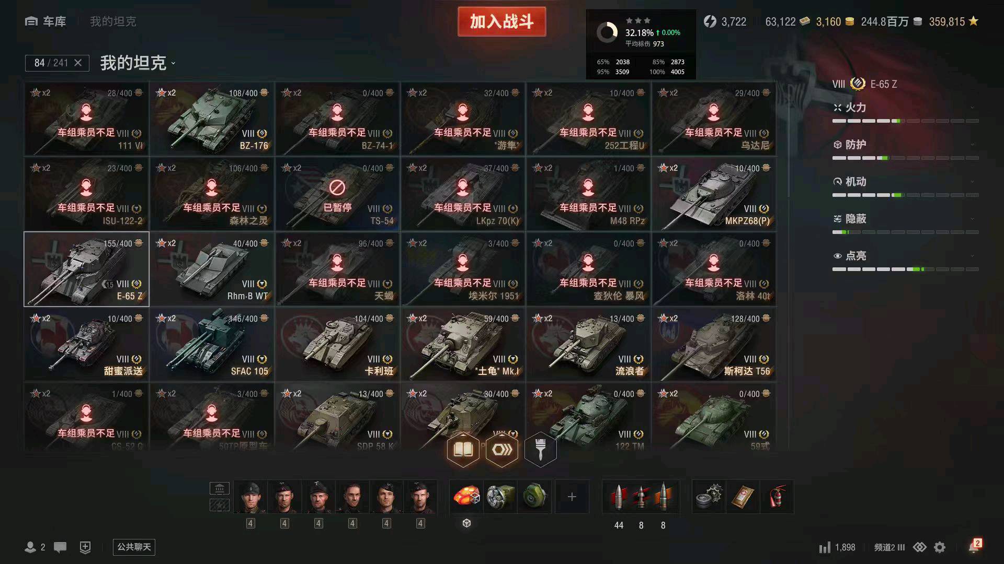Expand the 我的坦克 dropdown title
The height and width of the screenshot is (564, 1004).
[138, 63]
